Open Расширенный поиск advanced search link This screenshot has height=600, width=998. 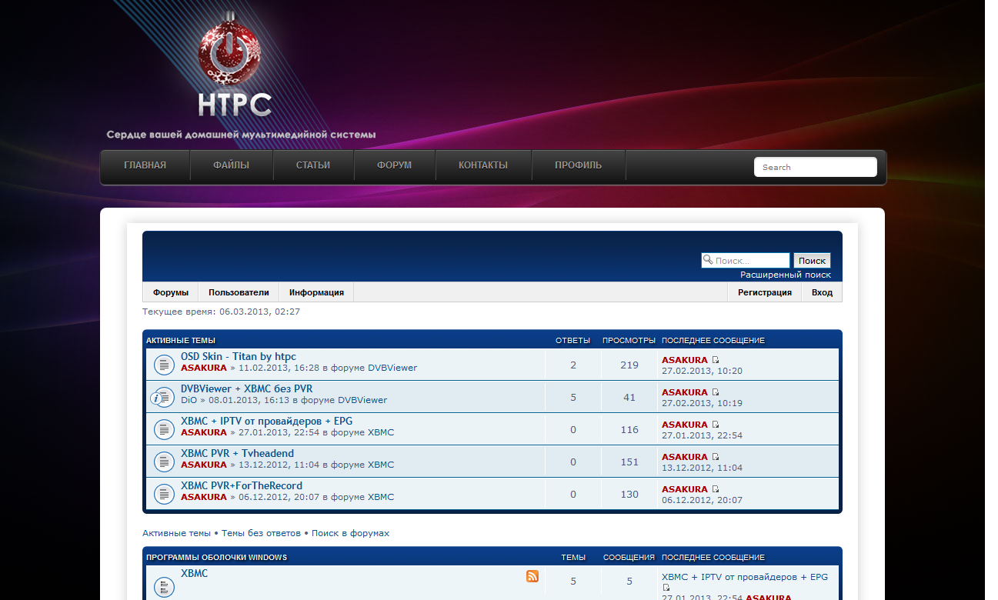(785, 275)
